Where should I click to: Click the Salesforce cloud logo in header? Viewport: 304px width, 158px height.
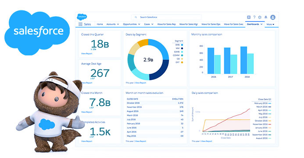coord(82,17)
